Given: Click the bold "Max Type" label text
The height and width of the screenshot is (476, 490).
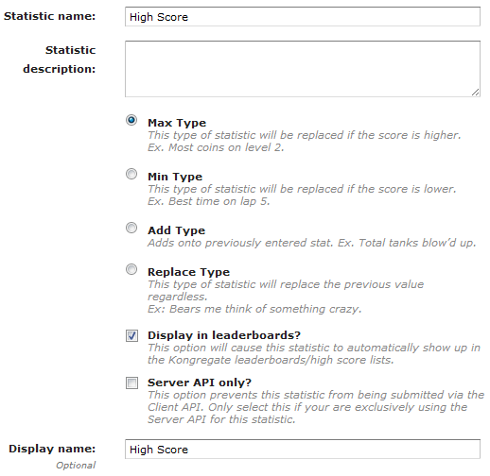Looking at the screenshot, I should point(177,123).
